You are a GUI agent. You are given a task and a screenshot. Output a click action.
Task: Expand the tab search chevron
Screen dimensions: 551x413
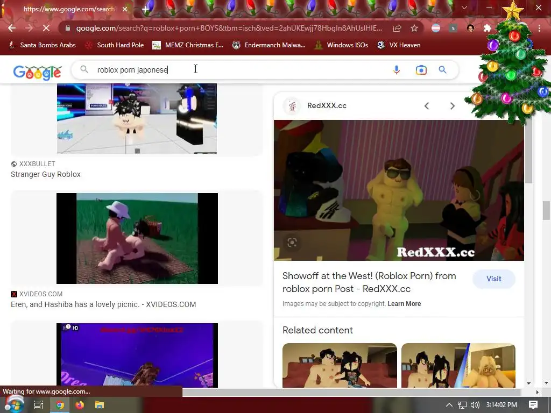pyautogui.click(x=464, y=8)
